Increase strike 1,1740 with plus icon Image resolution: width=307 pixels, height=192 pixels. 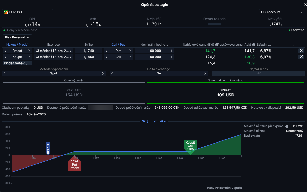point(99,51)
